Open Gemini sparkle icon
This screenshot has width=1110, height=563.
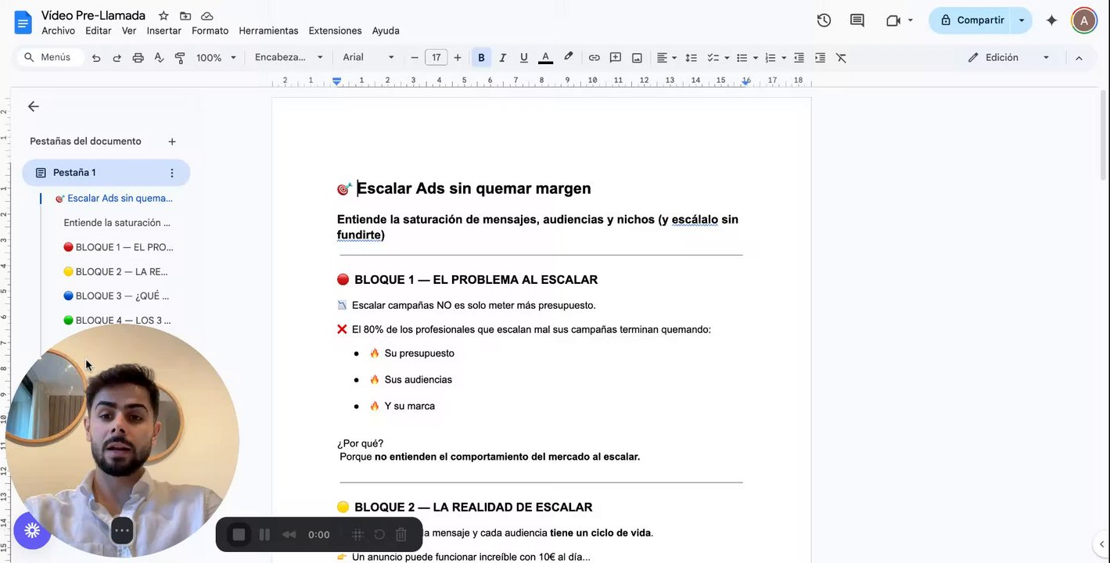[x=1051, y=20]
